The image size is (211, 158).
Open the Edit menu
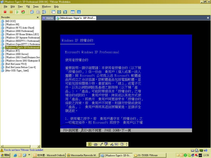click(x=13, y=7)
